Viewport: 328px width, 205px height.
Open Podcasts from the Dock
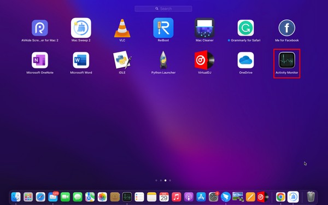tap(189, 197)
